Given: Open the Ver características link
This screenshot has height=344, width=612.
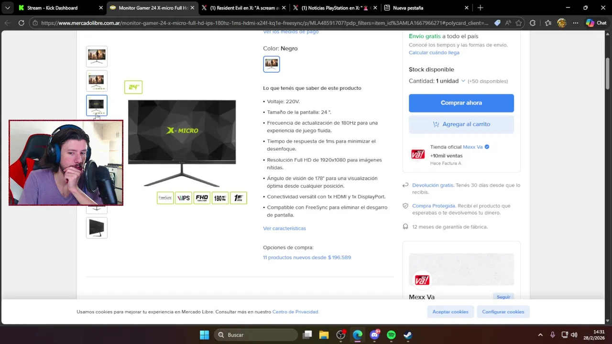Looking at the screenshot, I should (284, 228).
